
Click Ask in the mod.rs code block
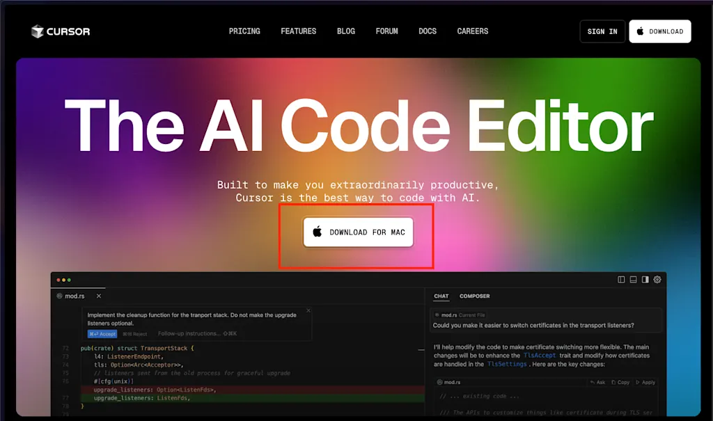pos(597,382)
